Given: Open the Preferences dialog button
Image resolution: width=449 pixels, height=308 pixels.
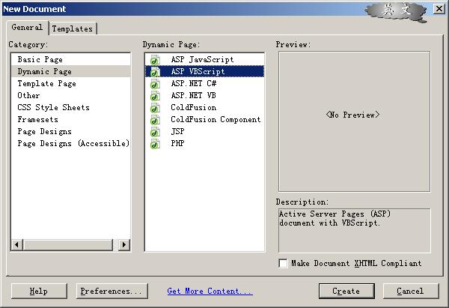Looking at the screenshot, I should [112, 291].
